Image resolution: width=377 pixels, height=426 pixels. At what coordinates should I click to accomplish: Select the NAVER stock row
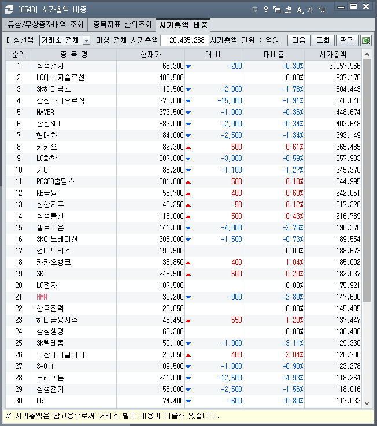point(45,112)
